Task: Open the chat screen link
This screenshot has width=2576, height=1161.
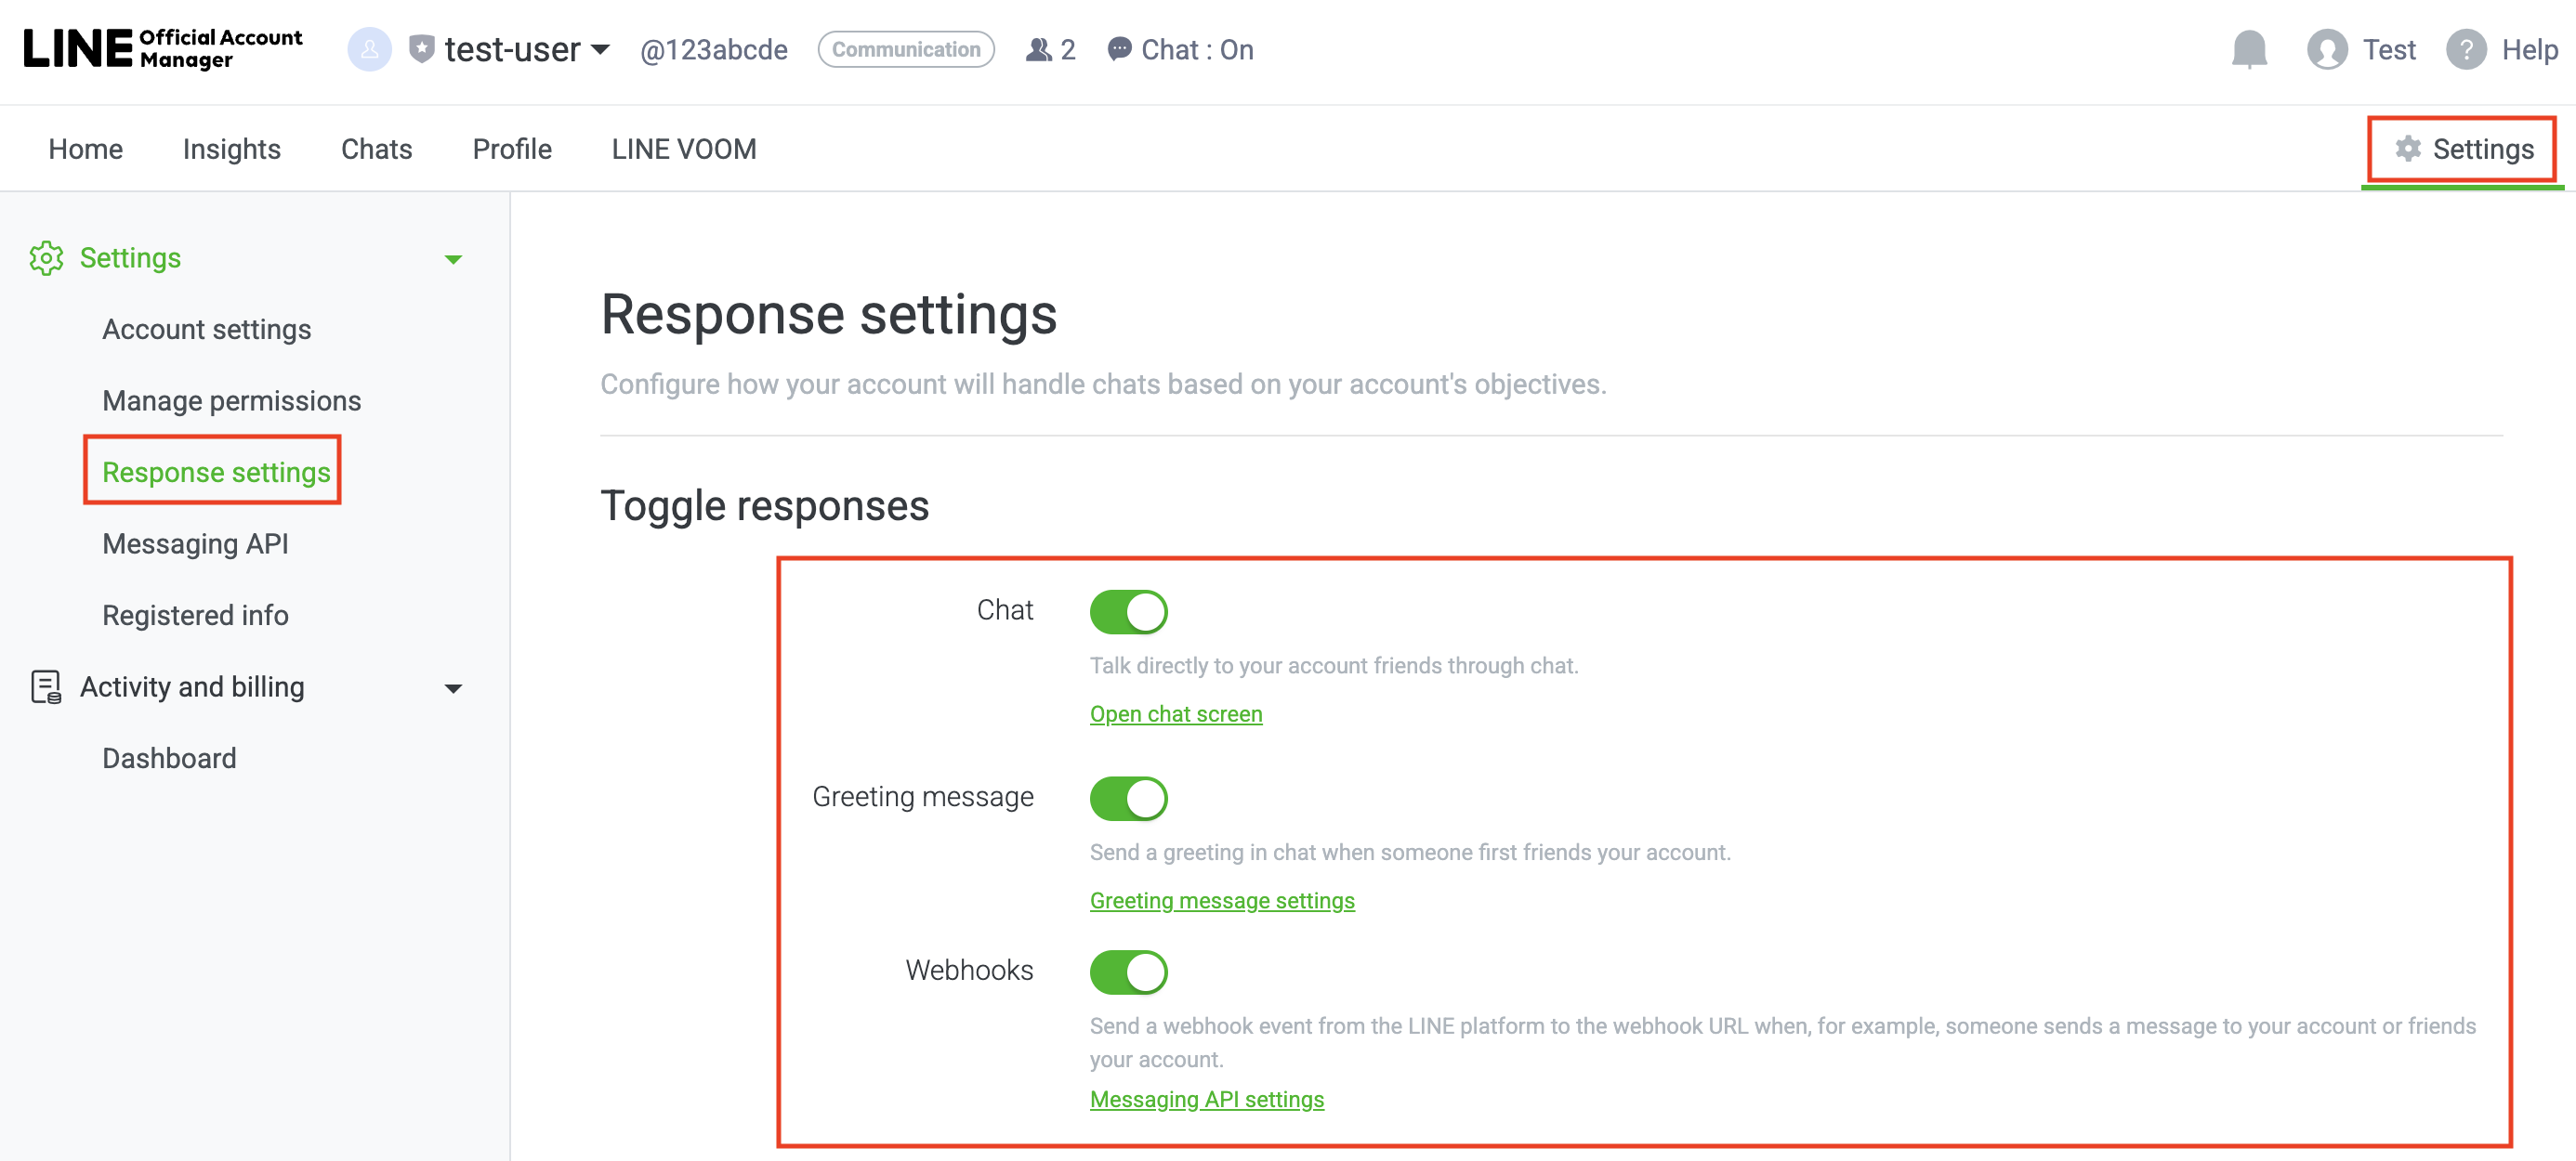Action: 1175,713
